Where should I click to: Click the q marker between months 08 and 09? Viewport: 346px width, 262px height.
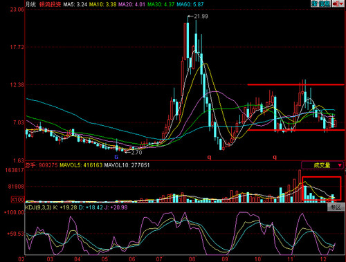(x=209, y=157)
